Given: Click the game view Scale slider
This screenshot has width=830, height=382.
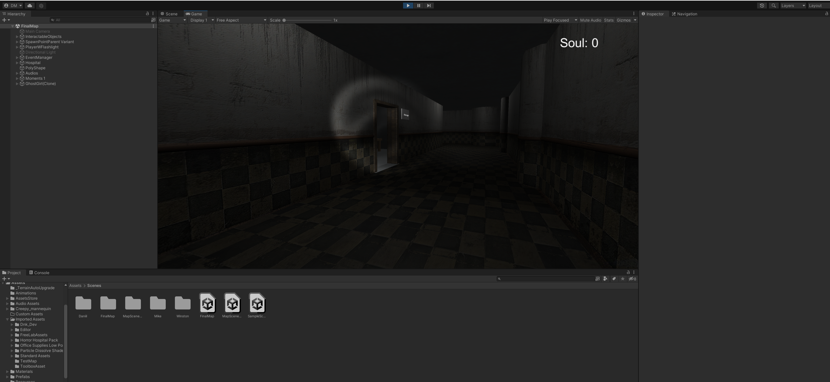Looking at the screenshot, I should point(307,20).
